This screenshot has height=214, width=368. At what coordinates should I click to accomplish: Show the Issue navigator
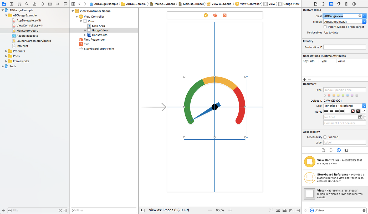click(x=34, y=4)
